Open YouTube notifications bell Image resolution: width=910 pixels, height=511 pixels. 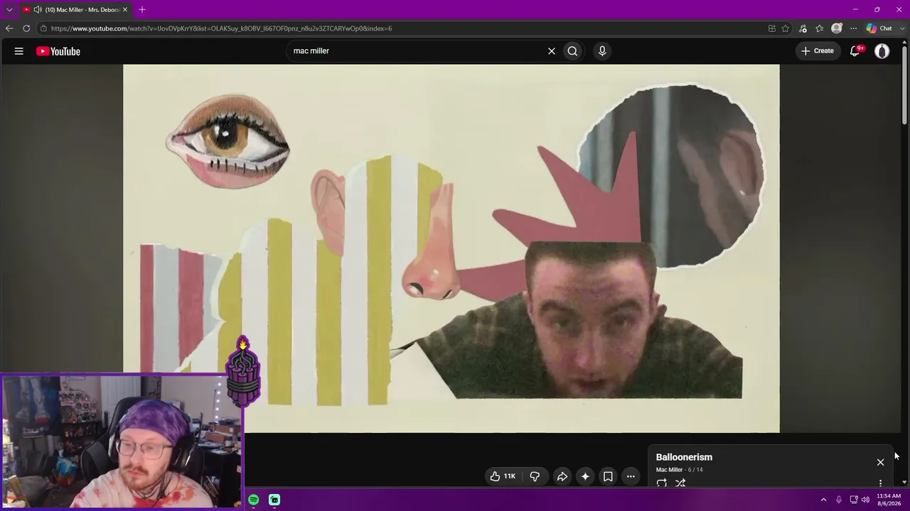coord(855,51)
